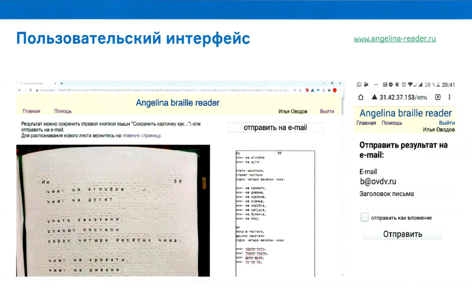472x296 pixels.
Task: Click 'Выйти' on the desktop page
Action: (x=327, y=111)
